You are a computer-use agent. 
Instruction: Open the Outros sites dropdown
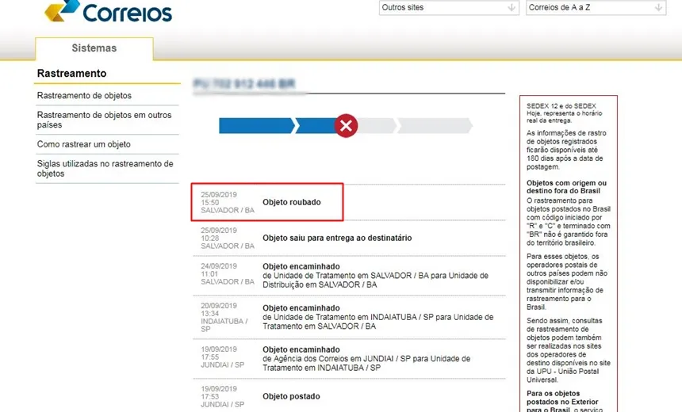pyautogui.click(x=449, y=7)
